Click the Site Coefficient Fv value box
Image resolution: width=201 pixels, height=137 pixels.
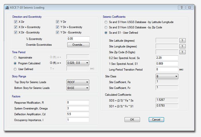[167, 88]
